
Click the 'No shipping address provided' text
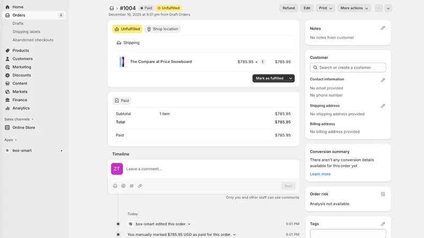(x=337, y=114)
